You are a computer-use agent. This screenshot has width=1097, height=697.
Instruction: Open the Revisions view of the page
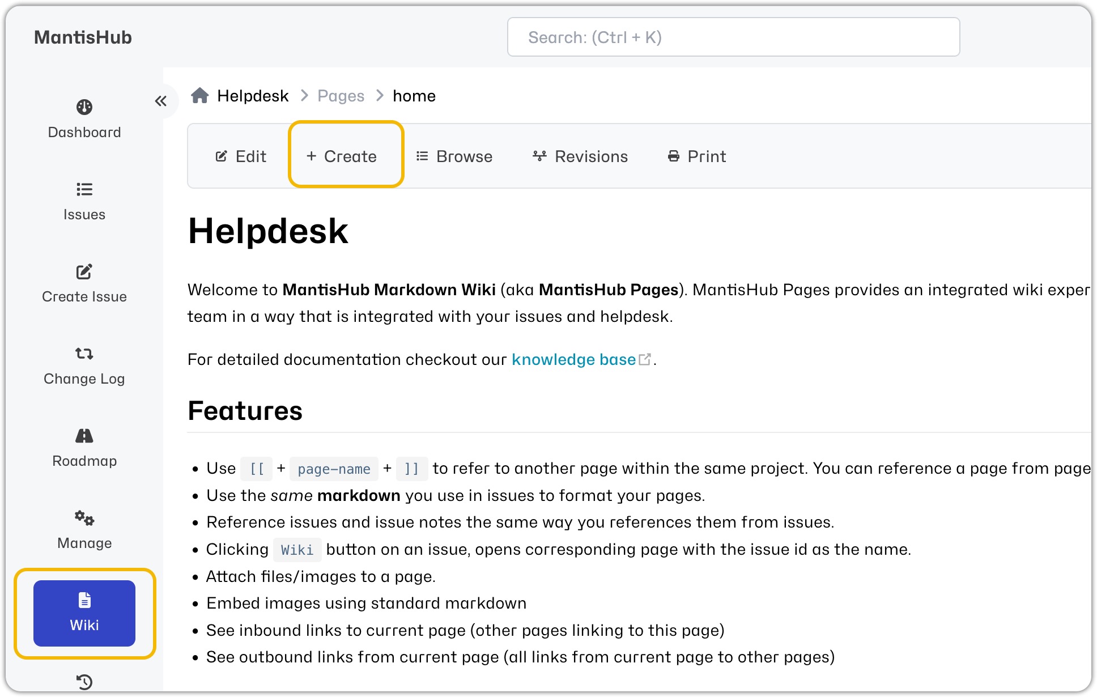point(580,156)
